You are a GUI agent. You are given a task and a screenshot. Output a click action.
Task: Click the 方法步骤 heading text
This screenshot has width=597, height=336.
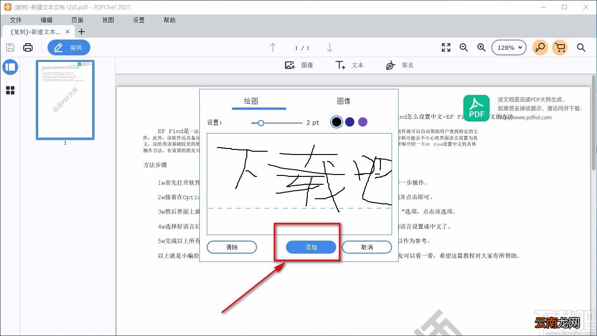coord(155,165)
